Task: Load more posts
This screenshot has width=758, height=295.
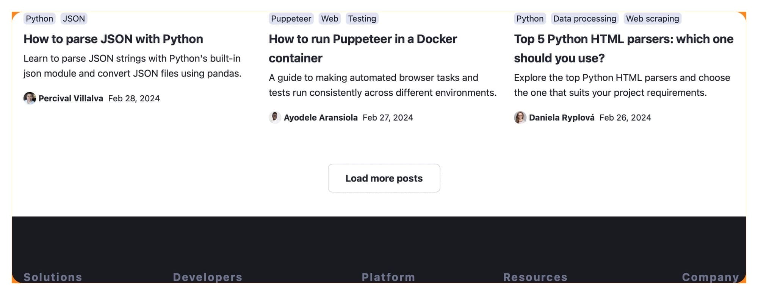Action: (x=384, y=178)
